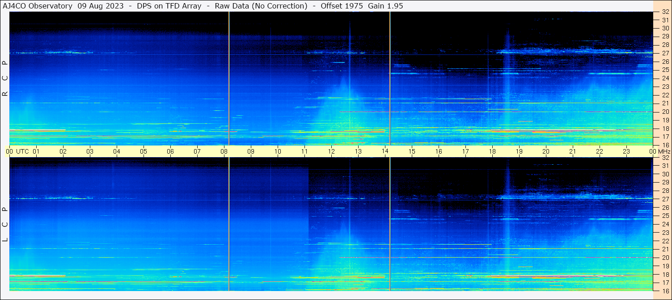Click the 'UTC' label on time axis
The image size is (672, 300).
click(22, 151)
